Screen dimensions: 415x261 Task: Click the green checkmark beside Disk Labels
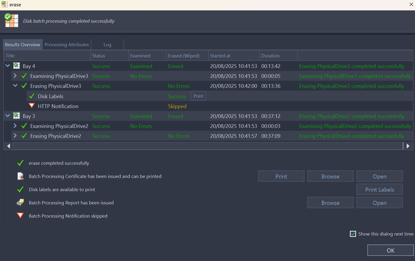(32, 96)
